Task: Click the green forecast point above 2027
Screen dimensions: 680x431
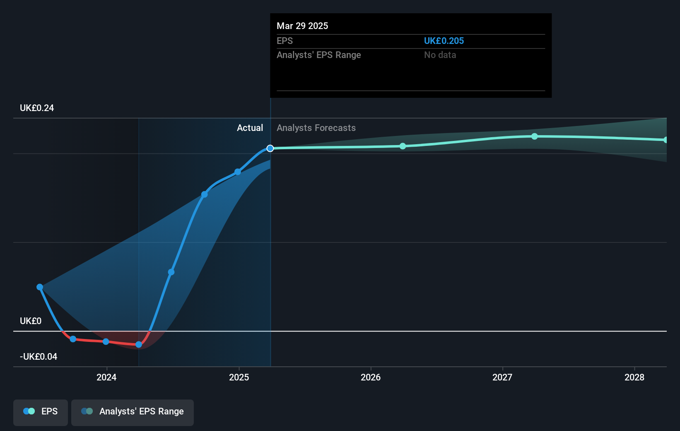Action: [x=534, y=136]
